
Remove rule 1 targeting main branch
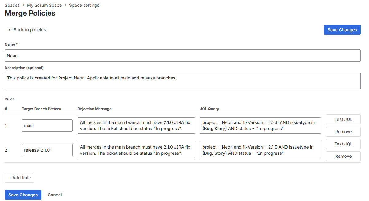tap(343, 132)
